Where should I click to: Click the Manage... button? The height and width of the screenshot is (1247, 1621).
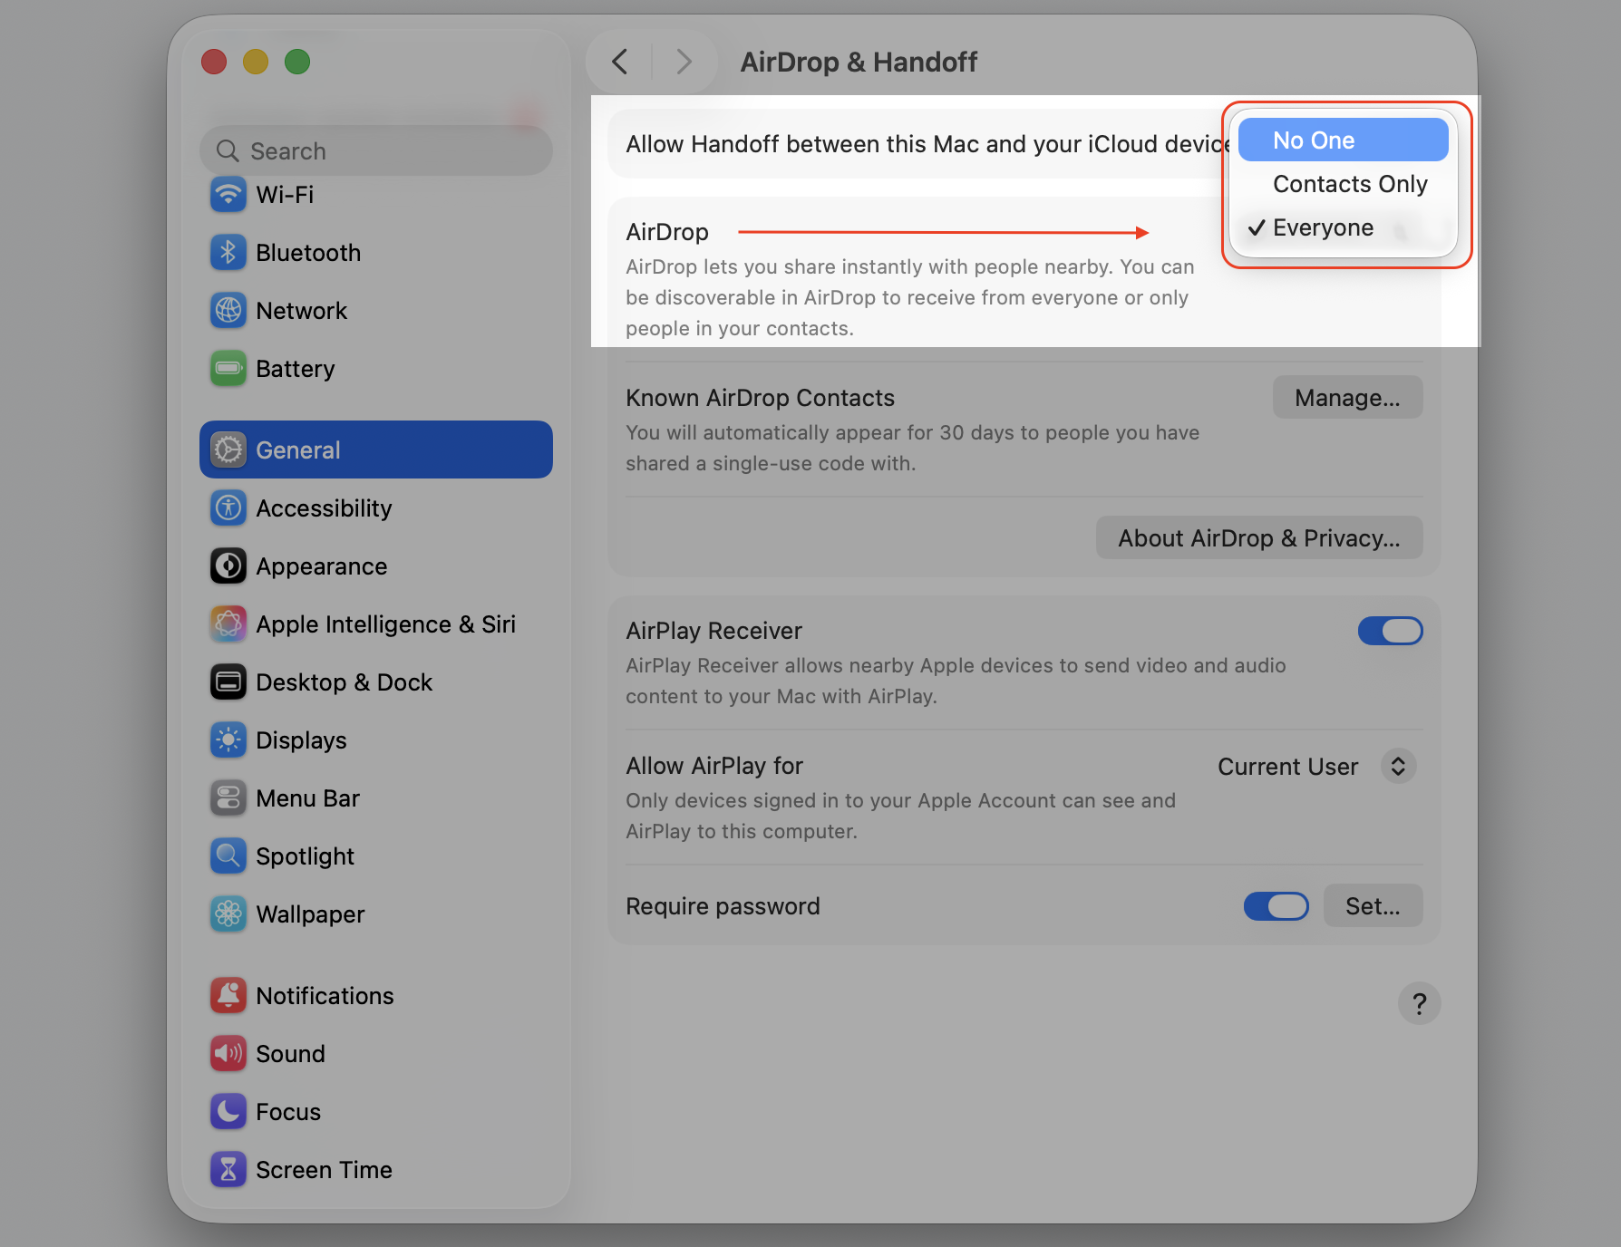[x=1347, y=398]
